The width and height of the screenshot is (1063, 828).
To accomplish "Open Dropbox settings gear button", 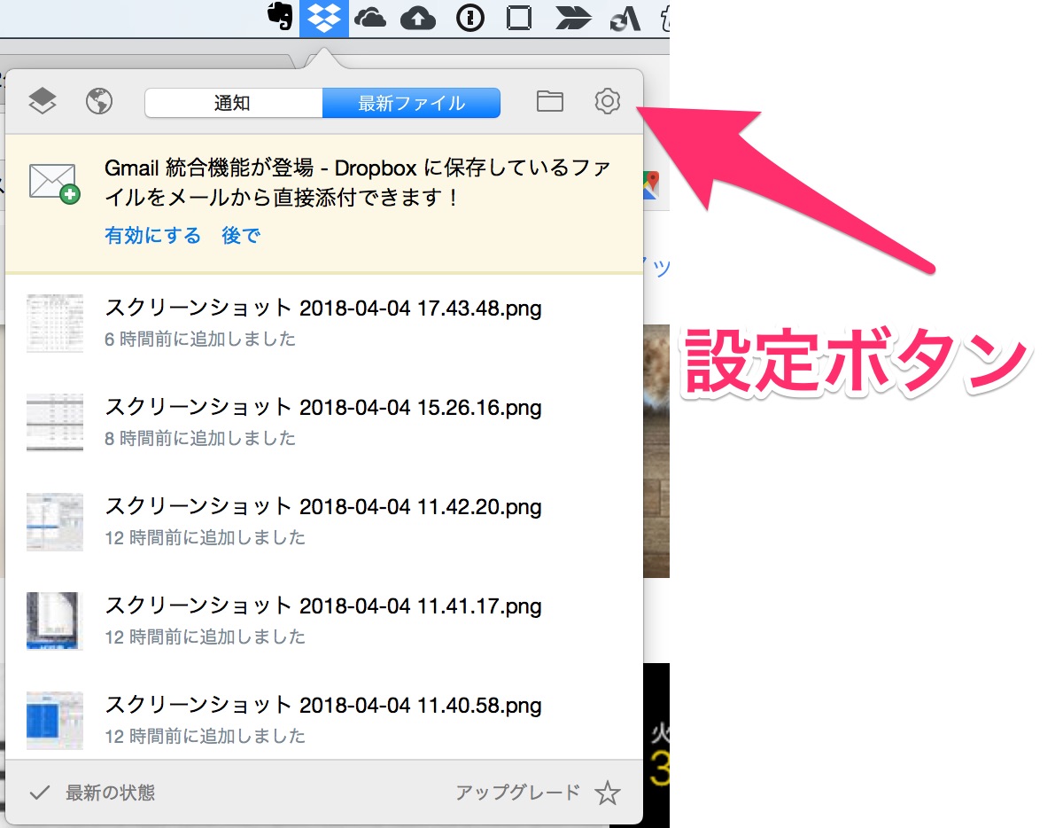I will click(607, 102).
